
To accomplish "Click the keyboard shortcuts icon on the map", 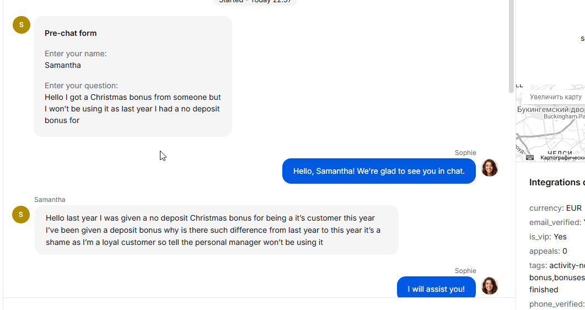I will coord(530,158).
